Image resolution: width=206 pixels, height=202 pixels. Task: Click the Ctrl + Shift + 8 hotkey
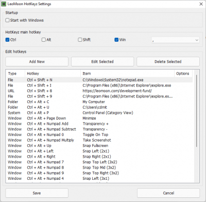click(x=40, y=91)
